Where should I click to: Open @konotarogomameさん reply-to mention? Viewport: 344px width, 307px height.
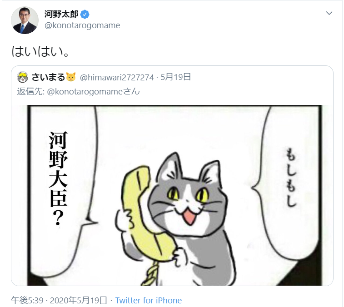tap(93, 92)
